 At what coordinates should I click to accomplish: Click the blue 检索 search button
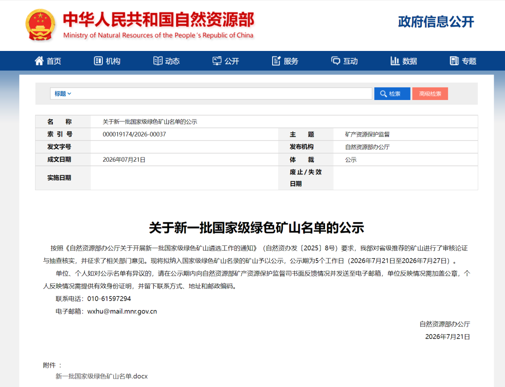click(x=392, y=93)
